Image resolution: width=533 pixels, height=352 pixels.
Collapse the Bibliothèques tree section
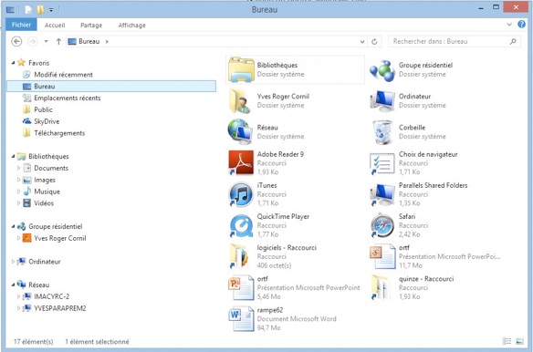click(13, 156)
